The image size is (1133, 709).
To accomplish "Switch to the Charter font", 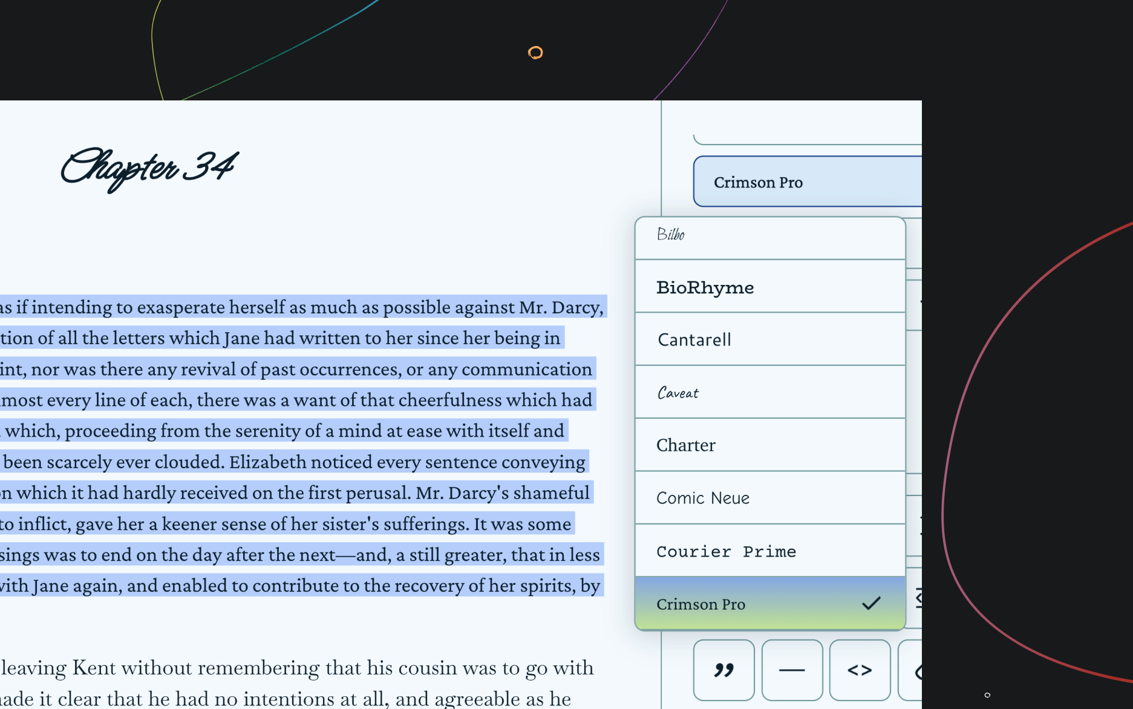I will 768,445.
